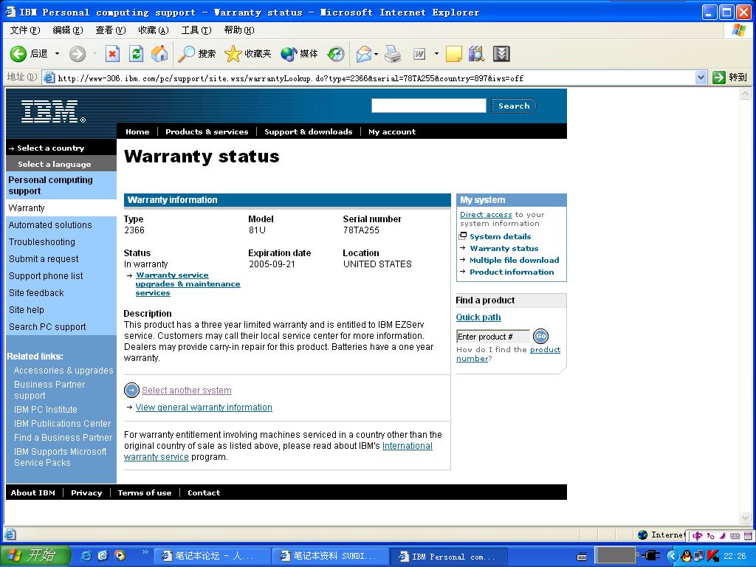Click the IBM page Search button

point(514,106)
